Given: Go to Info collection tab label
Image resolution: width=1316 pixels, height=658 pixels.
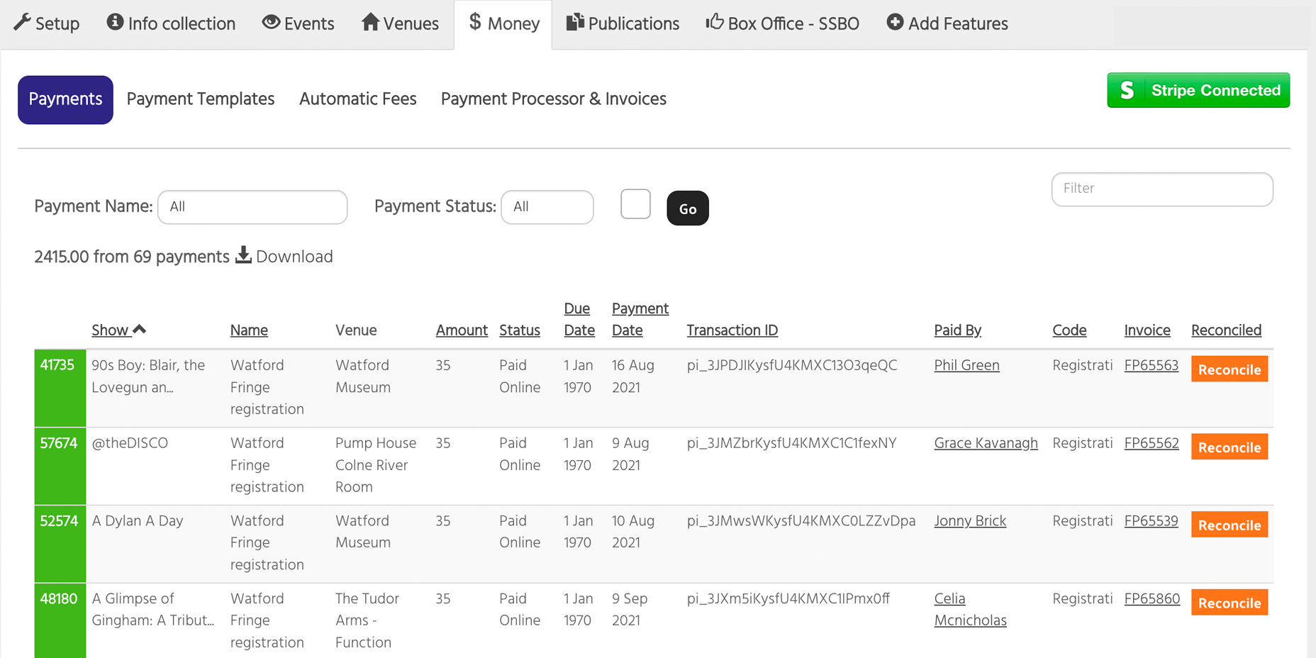Looking at the screenshot, I should [x=182, y=23].
